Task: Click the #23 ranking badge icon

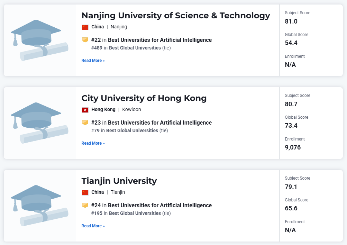Action: (85, 122)
